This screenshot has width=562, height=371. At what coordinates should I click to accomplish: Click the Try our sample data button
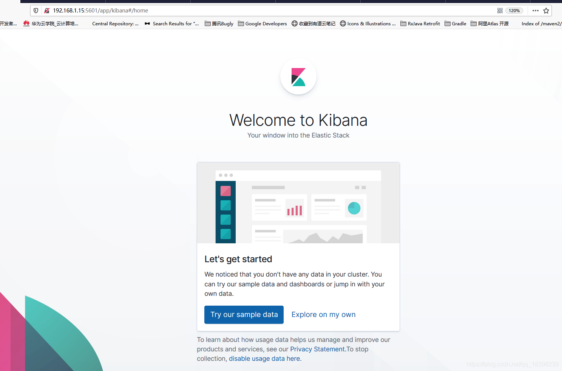(244, 315)
